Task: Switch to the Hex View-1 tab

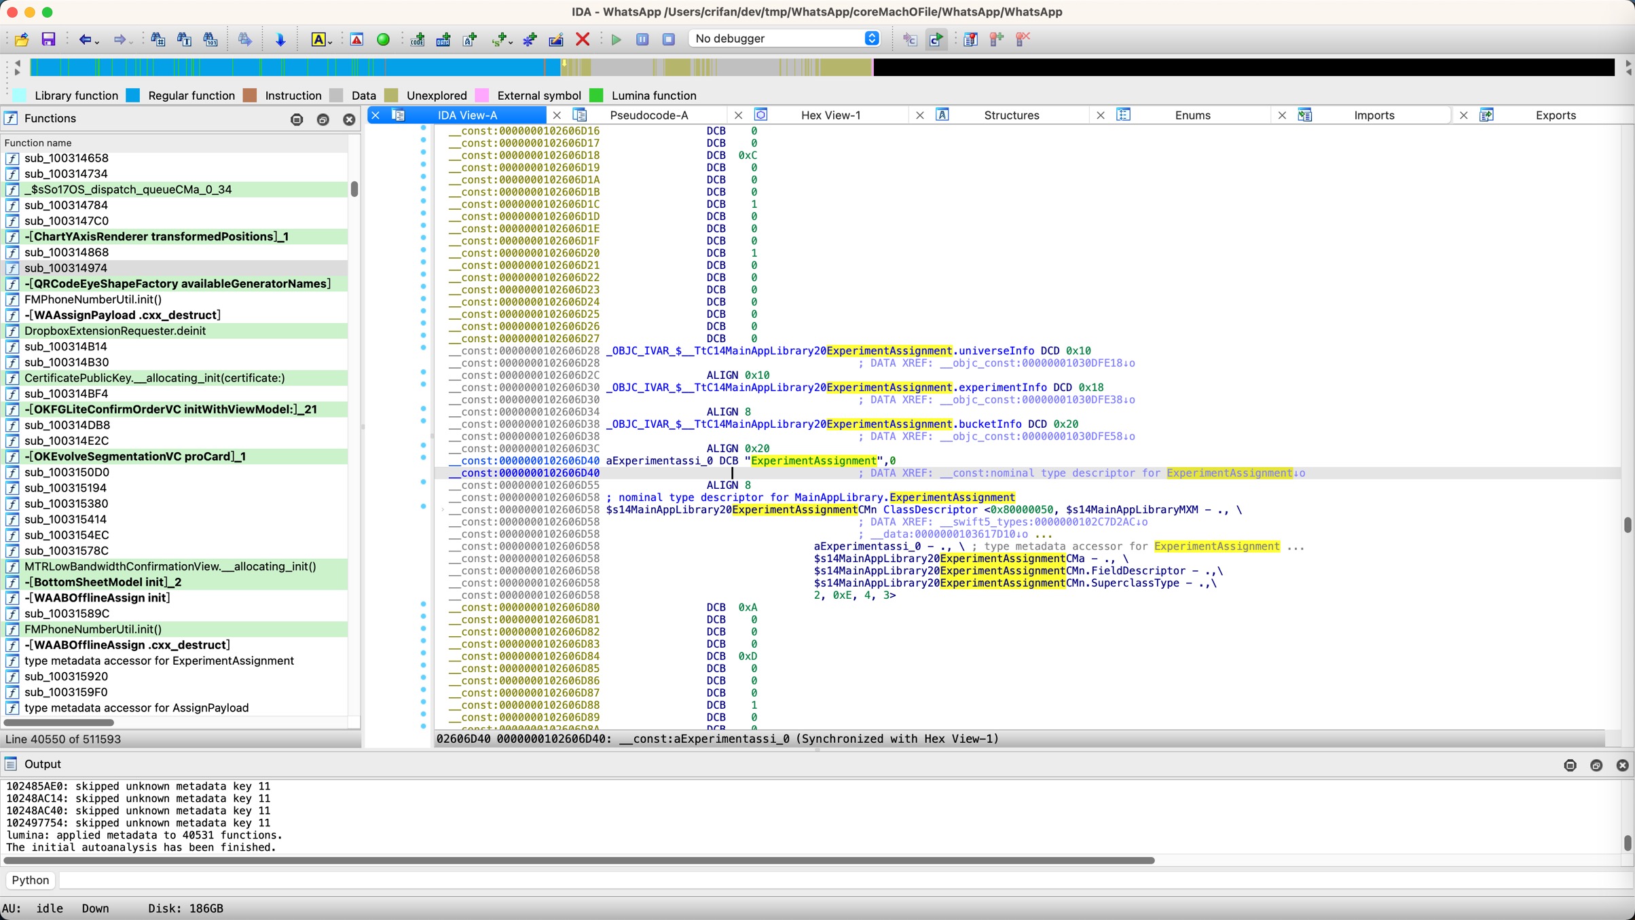Action: coord(830,115)
